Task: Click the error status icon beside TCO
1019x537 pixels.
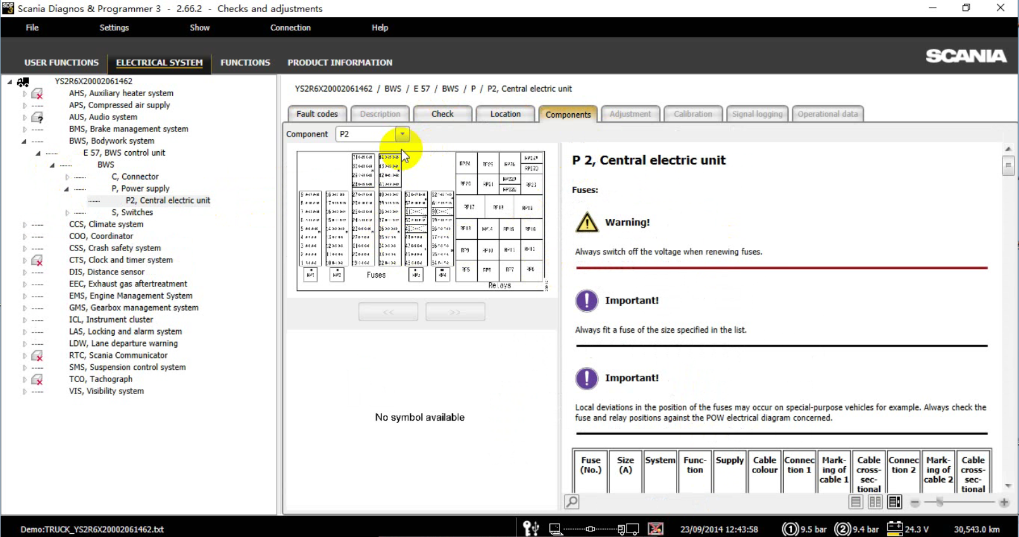Action: point(37,380)
